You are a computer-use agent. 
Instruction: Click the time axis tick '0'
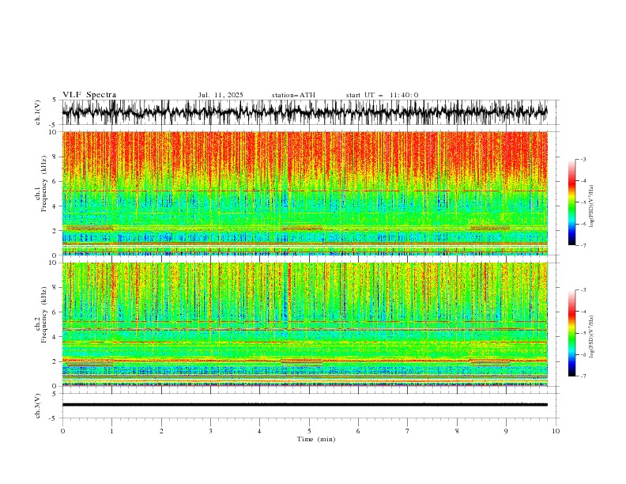(62, 431)
